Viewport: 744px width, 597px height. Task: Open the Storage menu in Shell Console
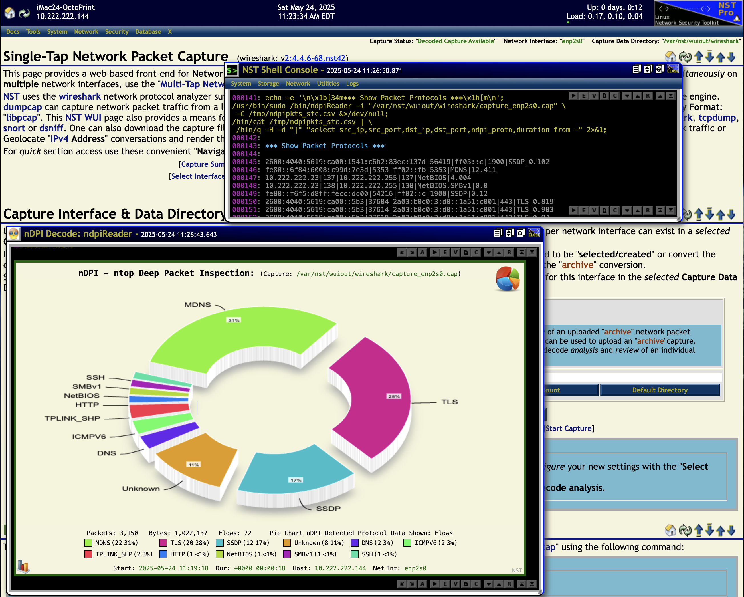(x=268, y=84)
